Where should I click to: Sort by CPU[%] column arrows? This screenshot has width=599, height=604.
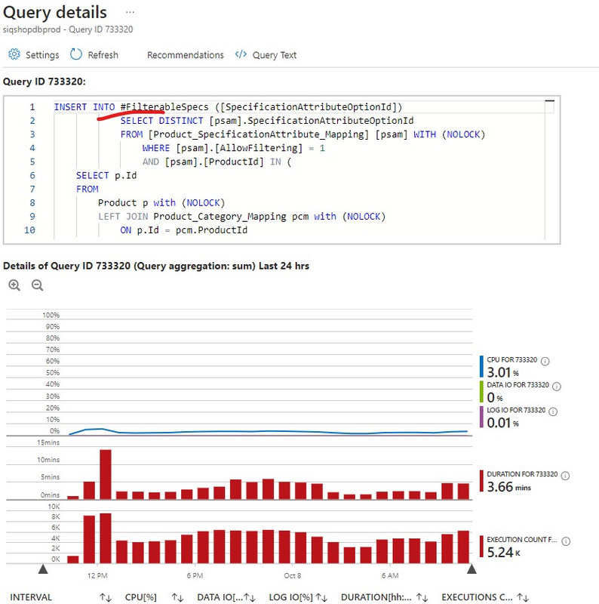177,597
